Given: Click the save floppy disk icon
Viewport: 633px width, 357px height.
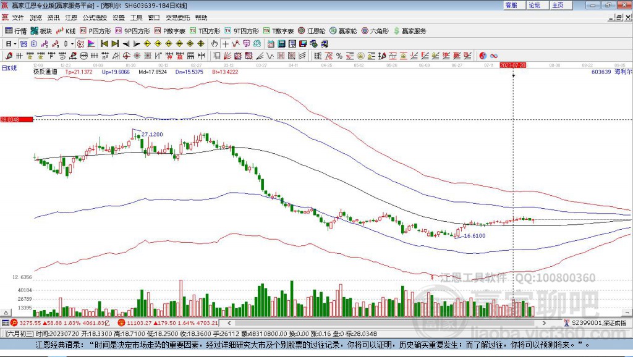Looking at the screenshot, I should [303, 44].
